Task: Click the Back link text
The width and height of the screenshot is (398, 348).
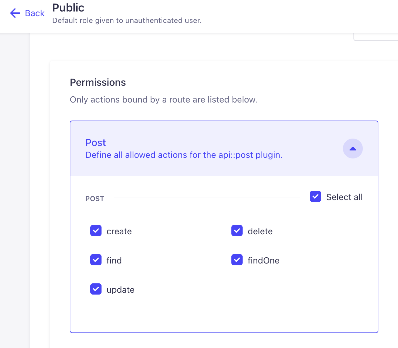Action: [x=35, y=13]
